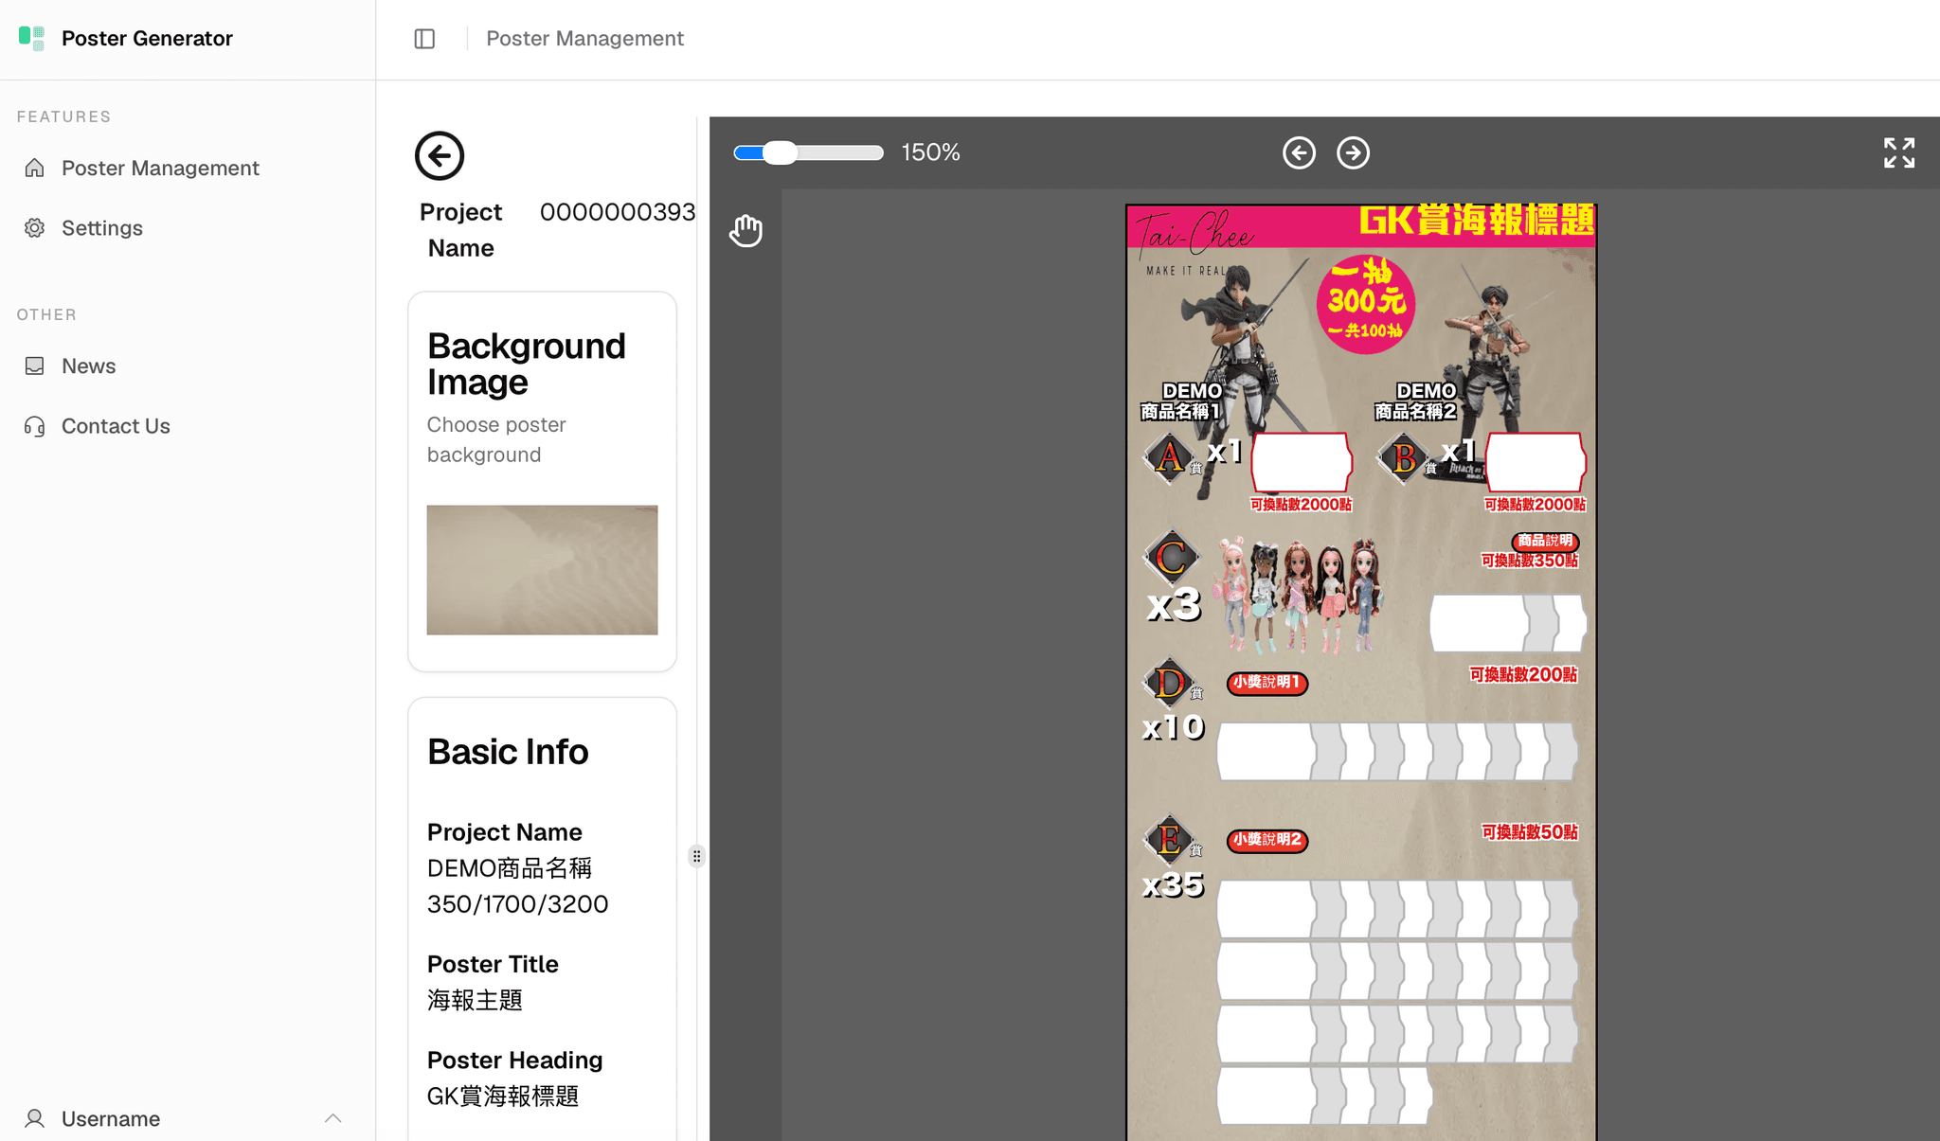This screenshot has height=1141, width=1940.
Task: Click the 150% zoom value
Action: [x=930, y=152]
